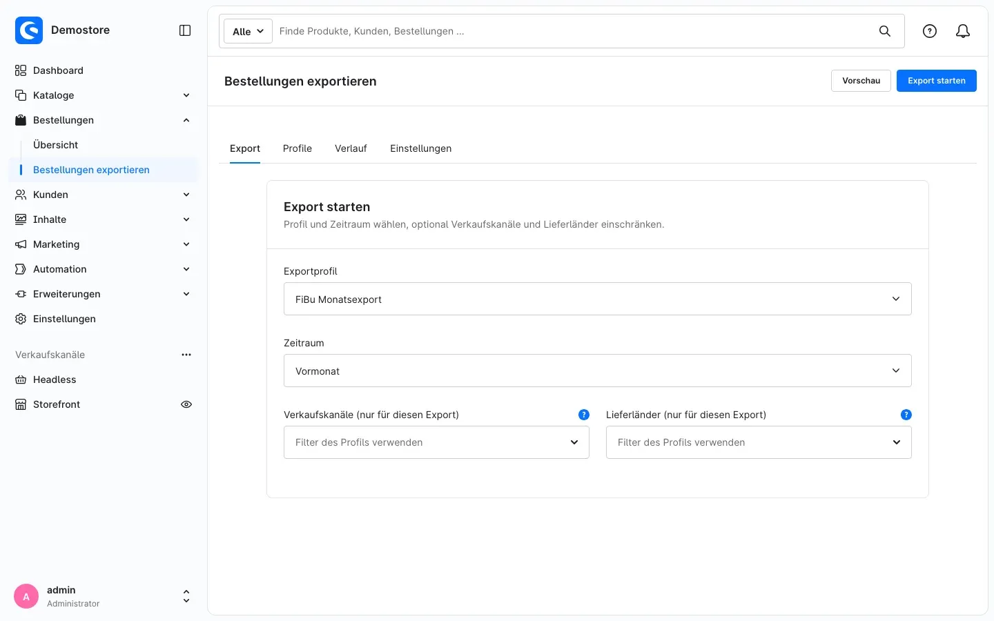Focus the global search input field
This screenshot has height=621, width=994.
[573, 31]
